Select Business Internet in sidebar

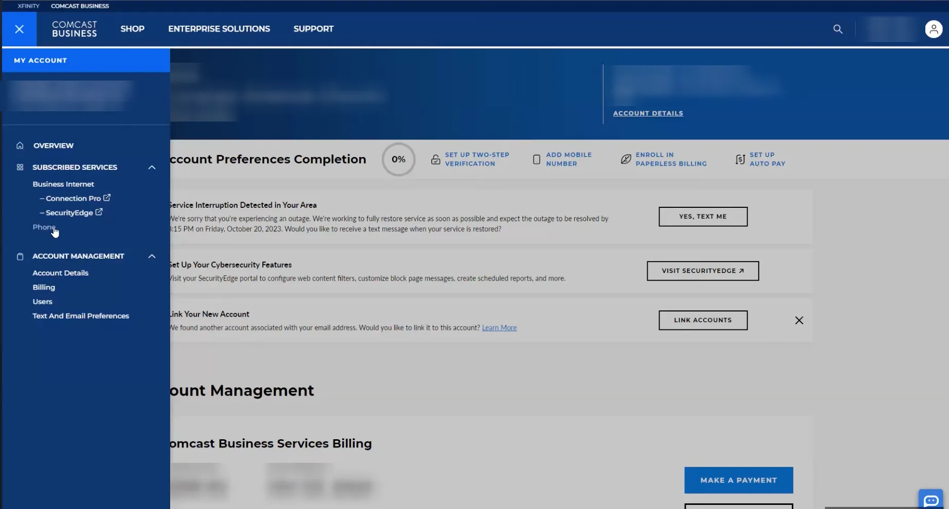[x=63, y=184]
